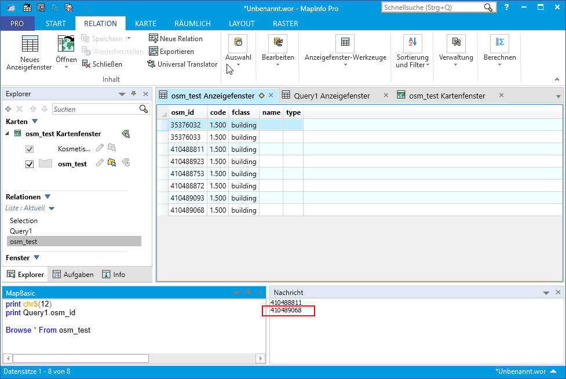Collapse osm_test Kartenfenster tree node

(x=7, y=134)
